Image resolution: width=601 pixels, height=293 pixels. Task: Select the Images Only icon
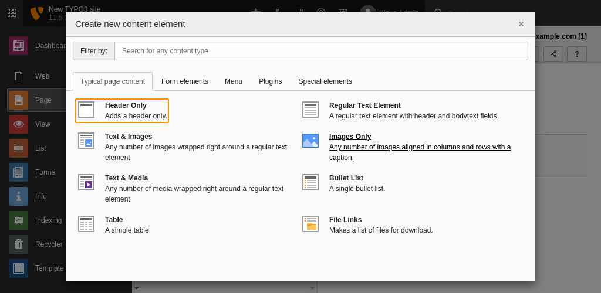(310, 141)
